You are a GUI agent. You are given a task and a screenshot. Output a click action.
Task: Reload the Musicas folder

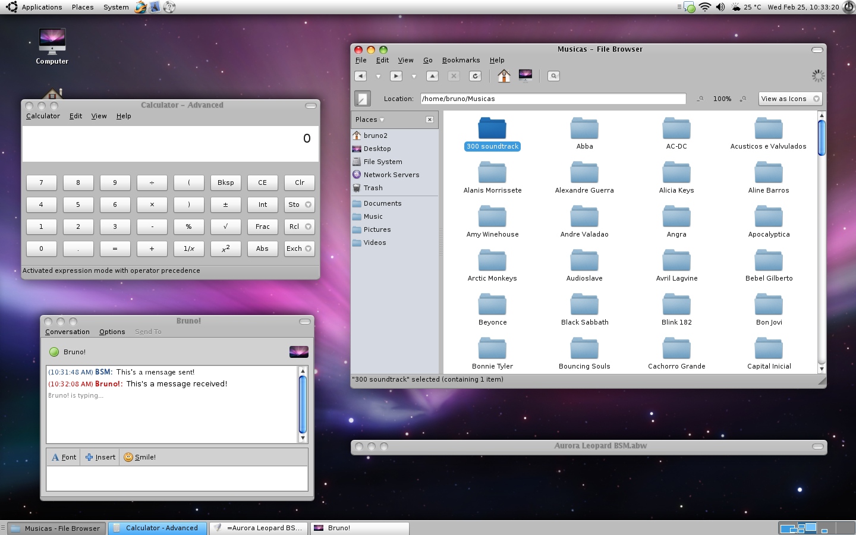click(475, 76)
